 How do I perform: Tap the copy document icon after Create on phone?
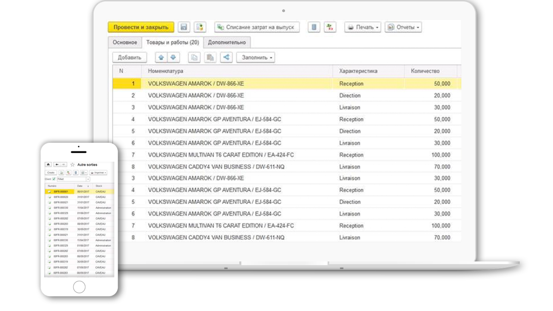[61, 172]
